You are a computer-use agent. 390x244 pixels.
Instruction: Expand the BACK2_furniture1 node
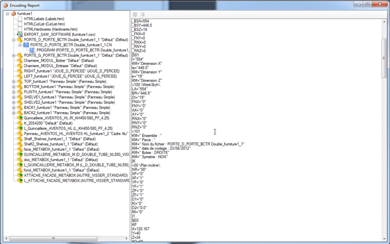click(14, 113)
